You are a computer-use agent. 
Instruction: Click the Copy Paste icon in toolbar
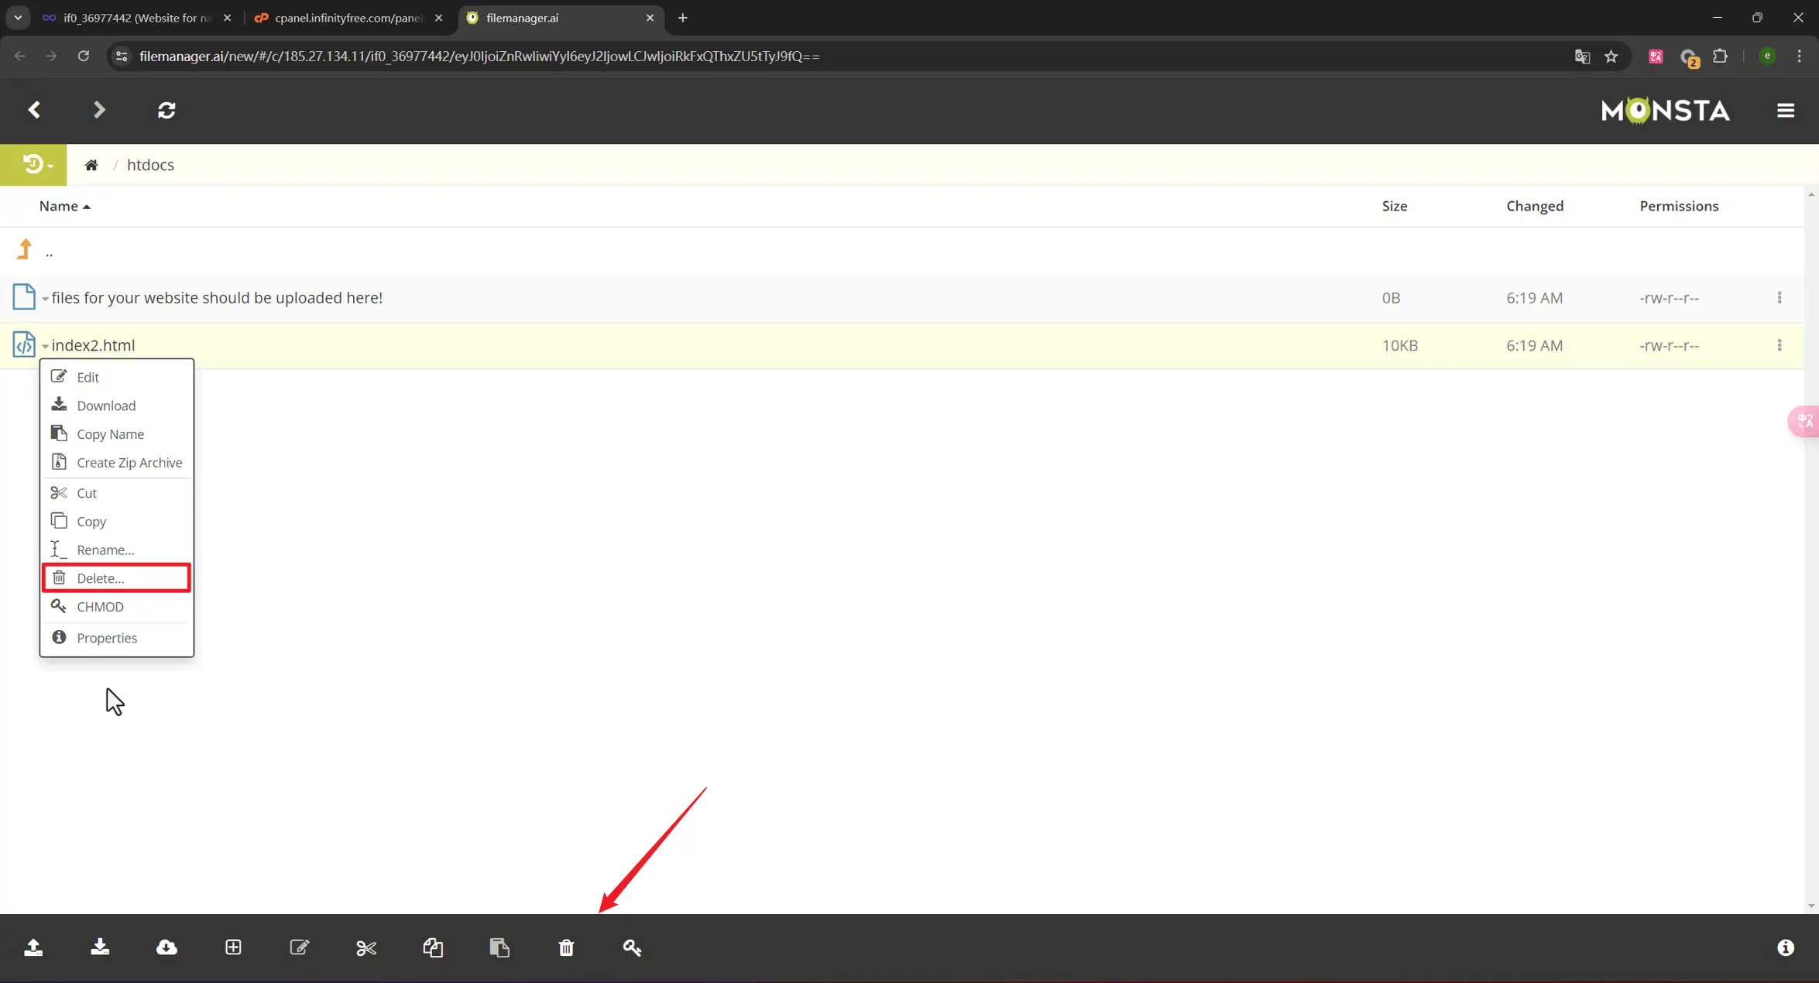(499, 947)
